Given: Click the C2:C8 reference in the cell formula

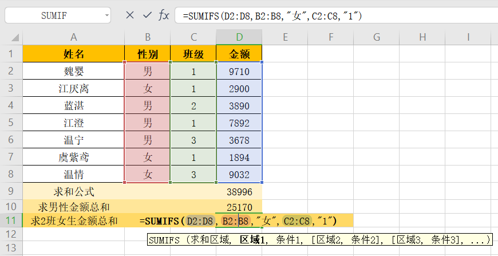Looking at the screenshot, I should [297, 220].
